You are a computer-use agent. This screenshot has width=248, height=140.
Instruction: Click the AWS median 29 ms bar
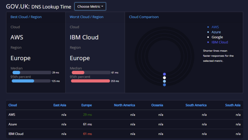click(x=32, y=73)
